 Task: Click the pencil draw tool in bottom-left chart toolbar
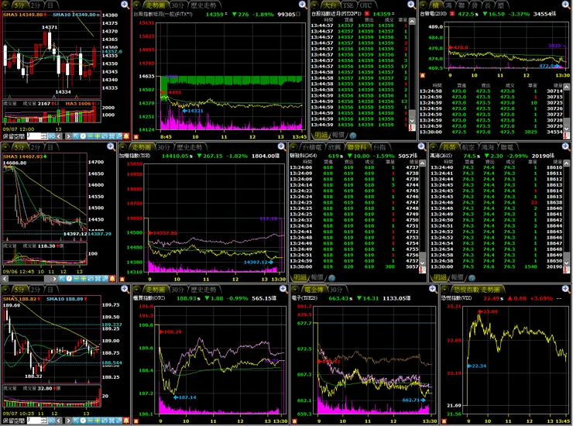[118, 421]
